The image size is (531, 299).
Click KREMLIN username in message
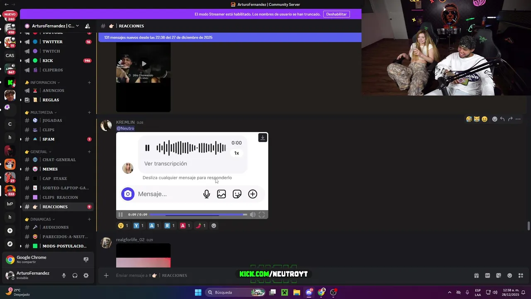(125, 122)
